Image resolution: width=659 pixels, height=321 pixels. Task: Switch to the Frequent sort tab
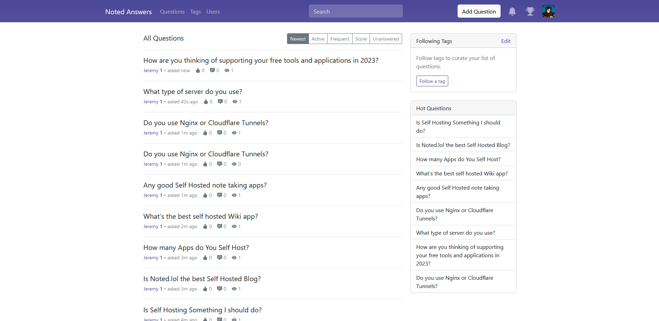[340, 39]
